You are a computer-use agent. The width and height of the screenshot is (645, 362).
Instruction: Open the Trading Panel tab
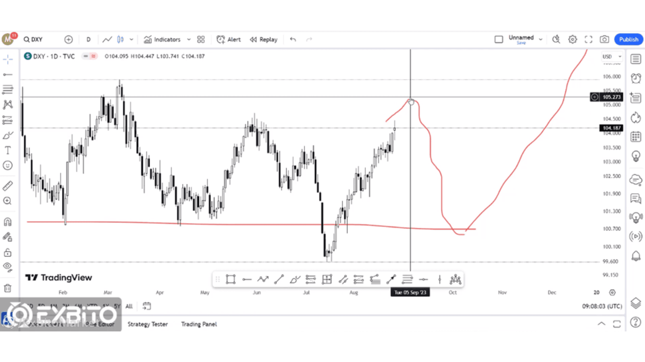199,324
